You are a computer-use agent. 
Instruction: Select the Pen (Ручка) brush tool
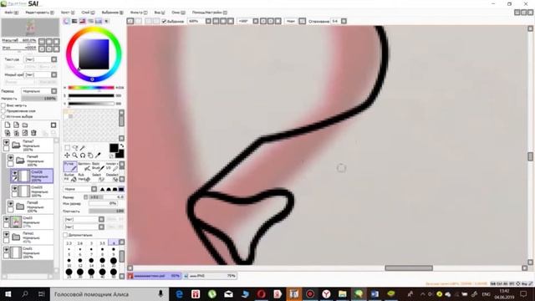70,166
